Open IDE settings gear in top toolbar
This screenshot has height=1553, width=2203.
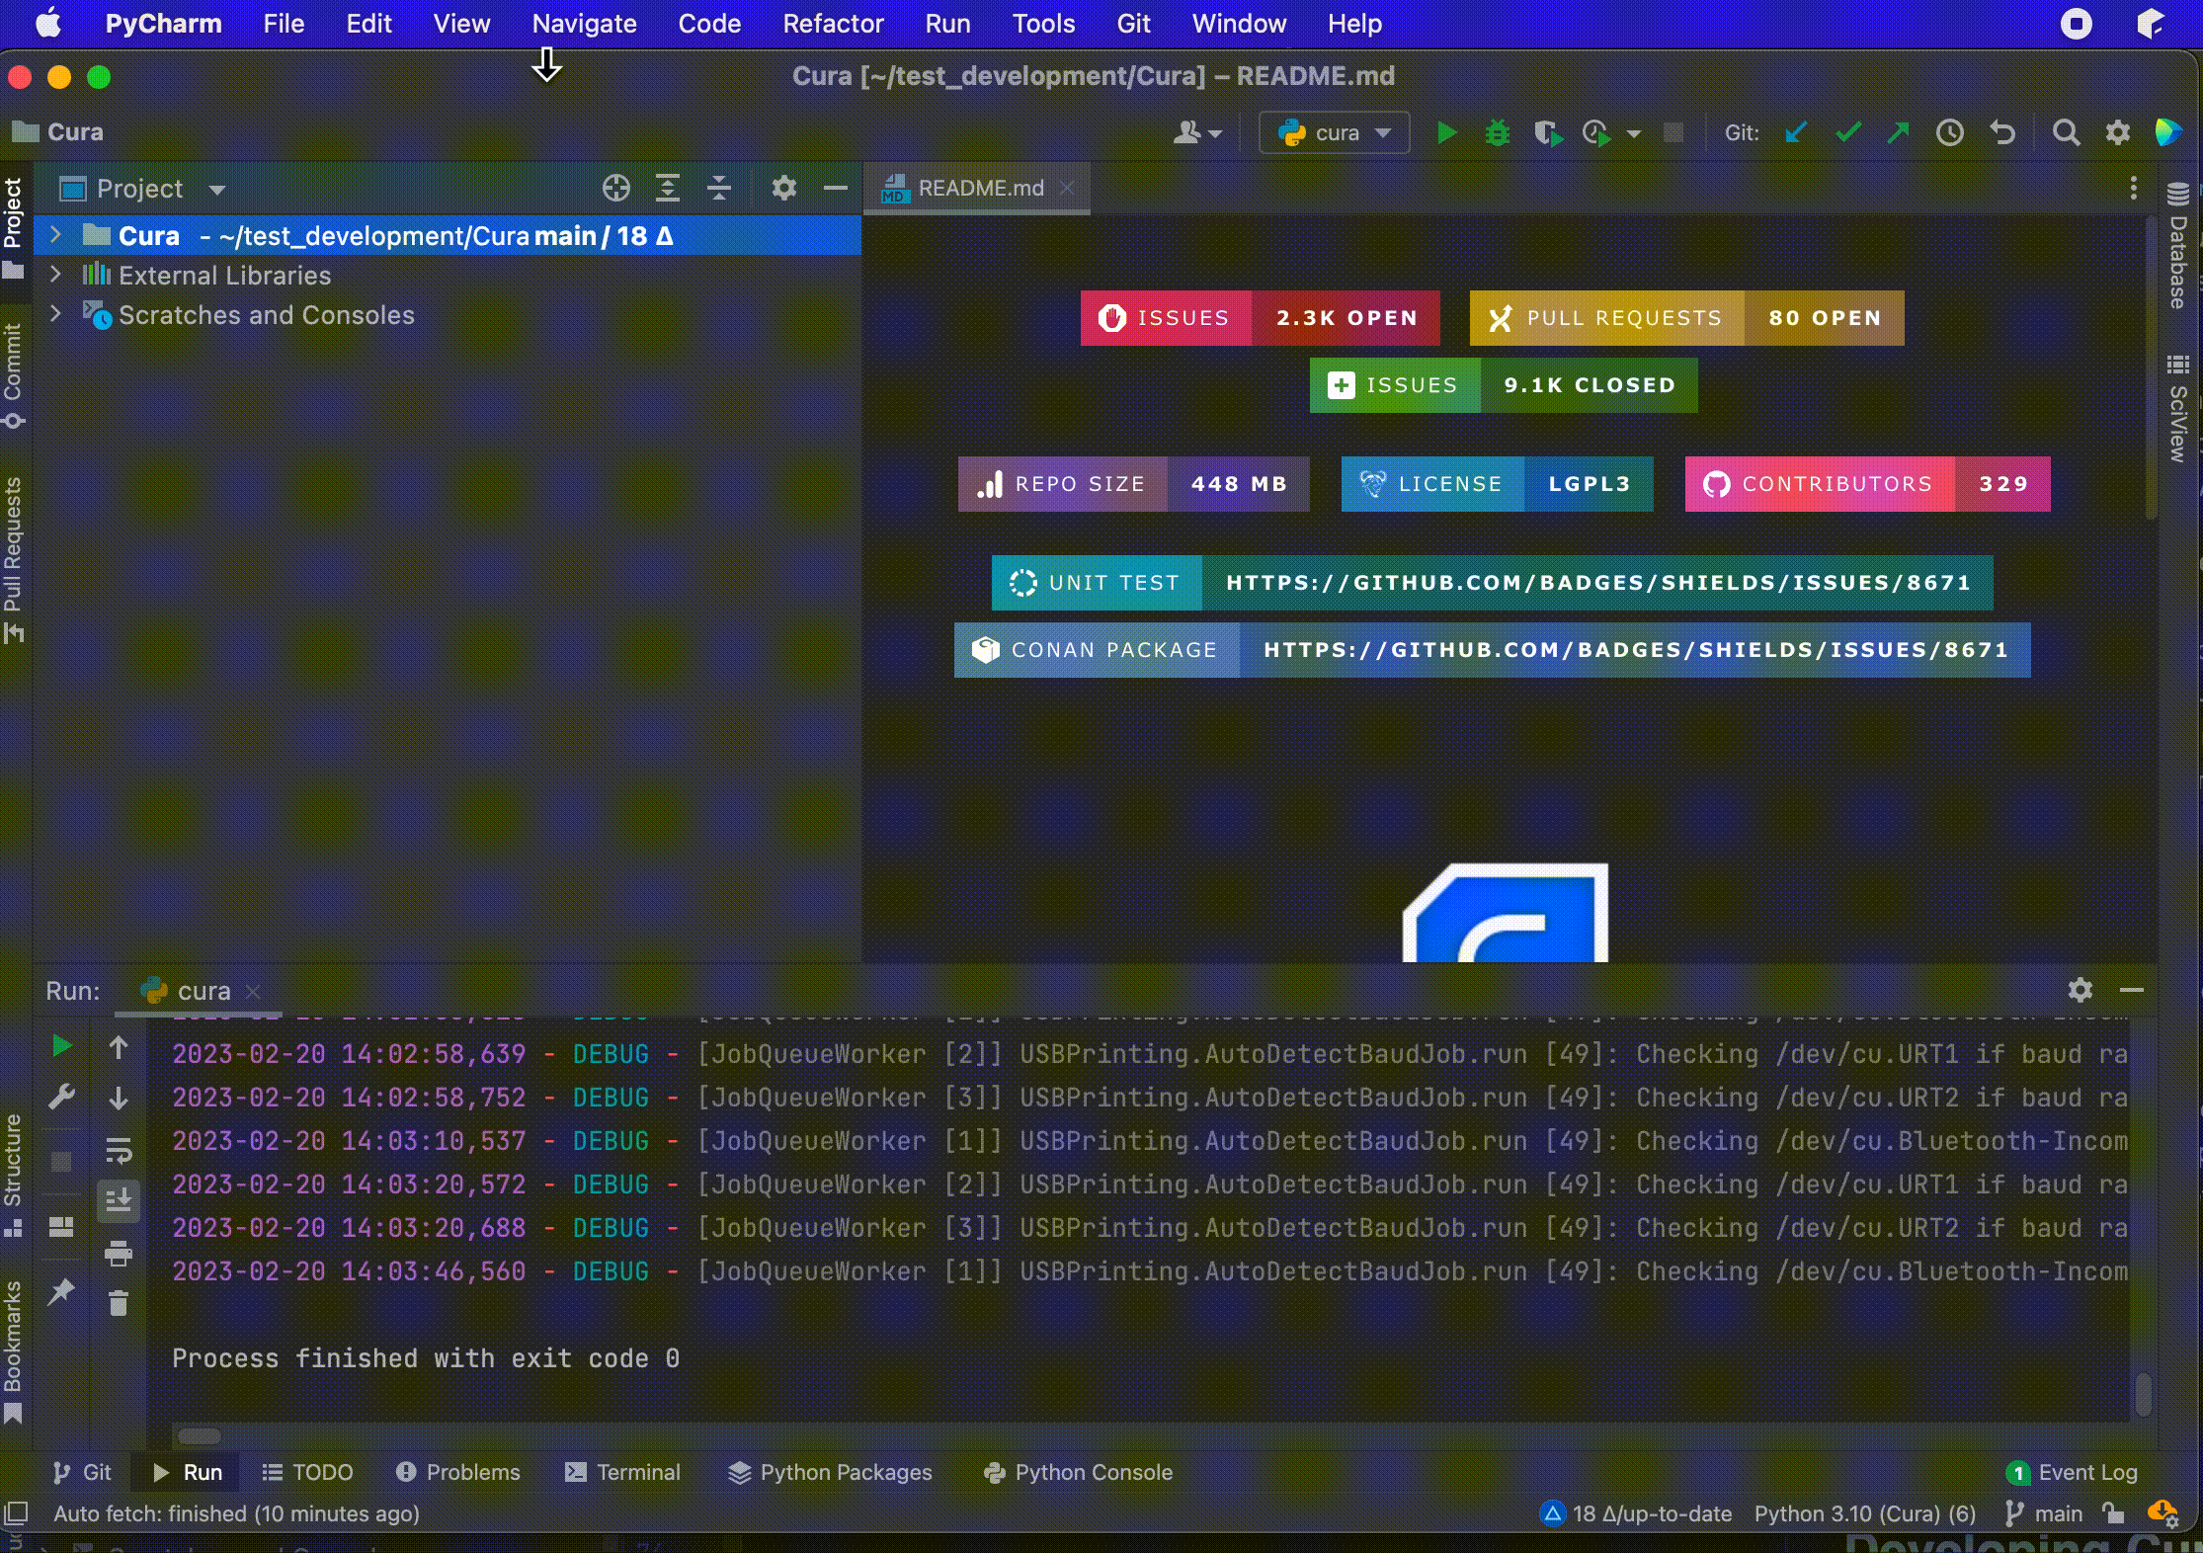2117,132
